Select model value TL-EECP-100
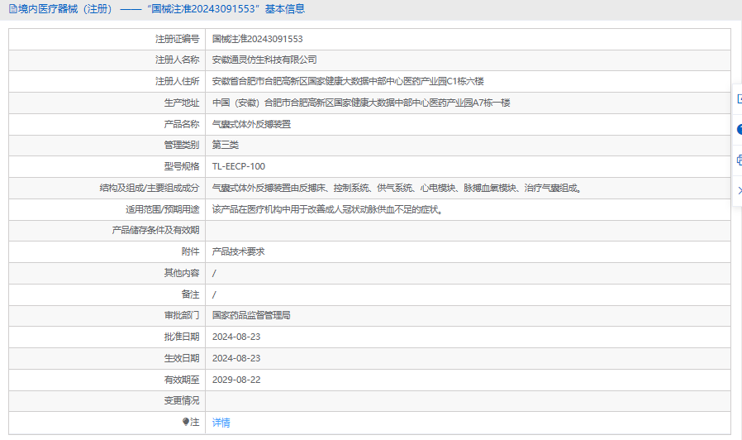Screen dimensions: 742x440 coord(239,166)
